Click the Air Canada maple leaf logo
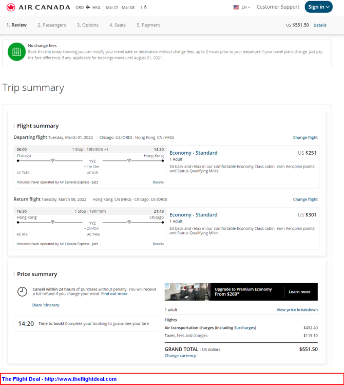The image size is (344, 385). [x=11, y=7]
